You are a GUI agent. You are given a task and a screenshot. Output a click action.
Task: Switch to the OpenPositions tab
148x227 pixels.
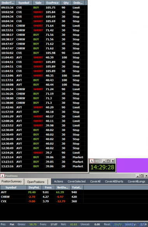[x=36, y=182]
